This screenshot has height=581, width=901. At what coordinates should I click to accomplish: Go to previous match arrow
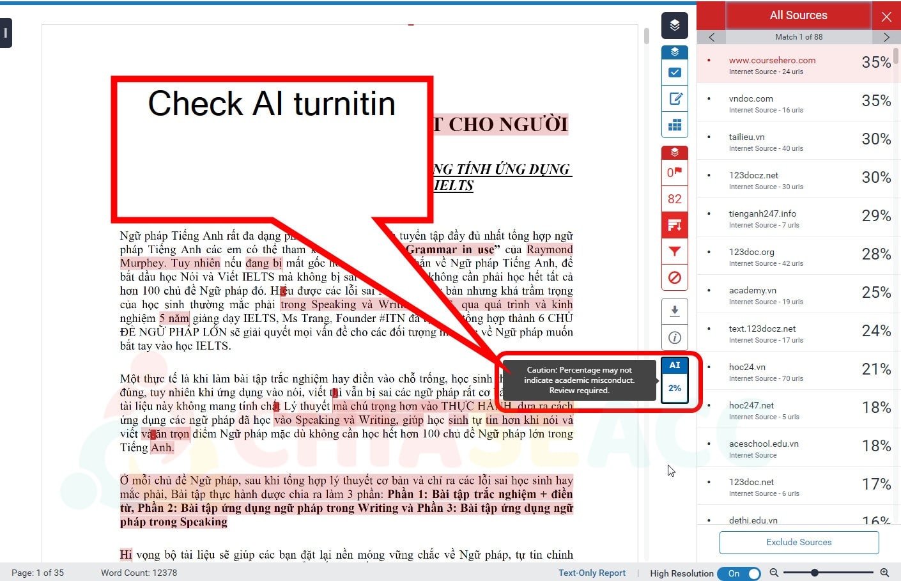[712, 37]
